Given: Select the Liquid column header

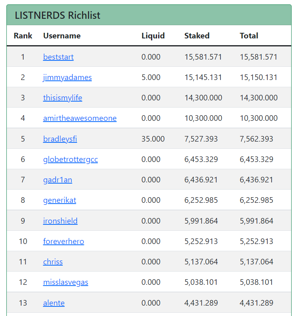Looking at the screenshot, I should pos(153,36).
